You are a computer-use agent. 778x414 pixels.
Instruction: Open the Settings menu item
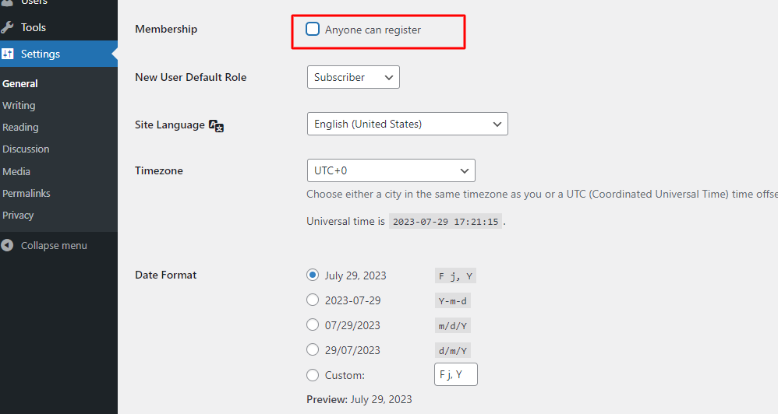point(58,54)
